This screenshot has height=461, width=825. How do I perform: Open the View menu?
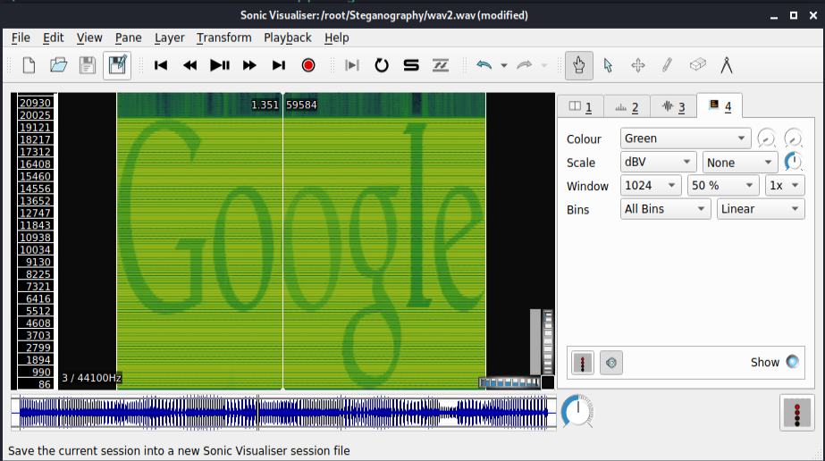(88, 38)
